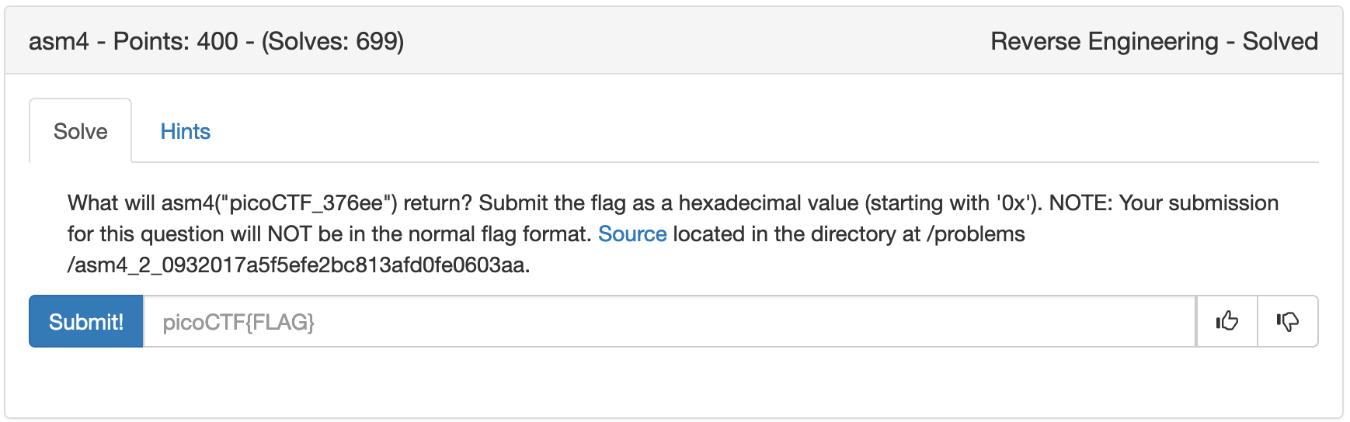Upvote this asm4 challenge
The image size is (1350, 422).
[1226, 321]
